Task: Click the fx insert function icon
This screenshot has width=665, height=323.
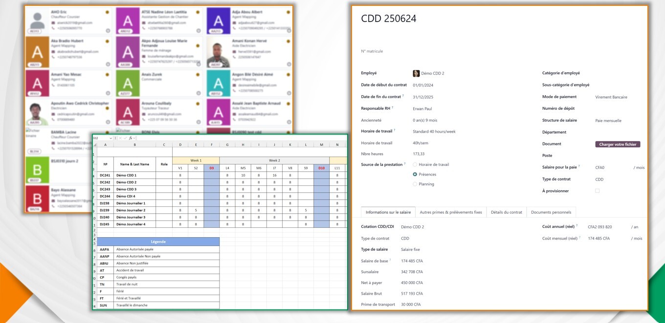Action: coord(132,138)
